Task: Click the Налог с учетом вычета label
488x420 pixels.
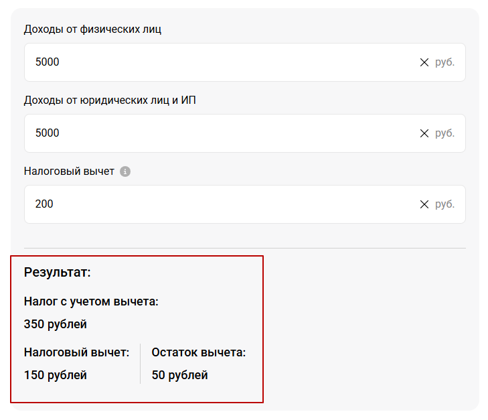Action: (x=91, y=301)
